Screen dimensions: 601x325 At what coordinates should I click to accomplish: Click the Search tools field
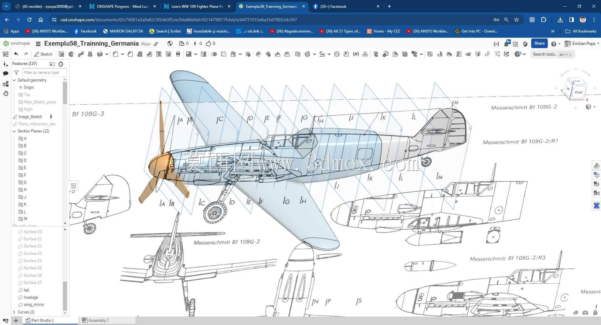point(552,54)
